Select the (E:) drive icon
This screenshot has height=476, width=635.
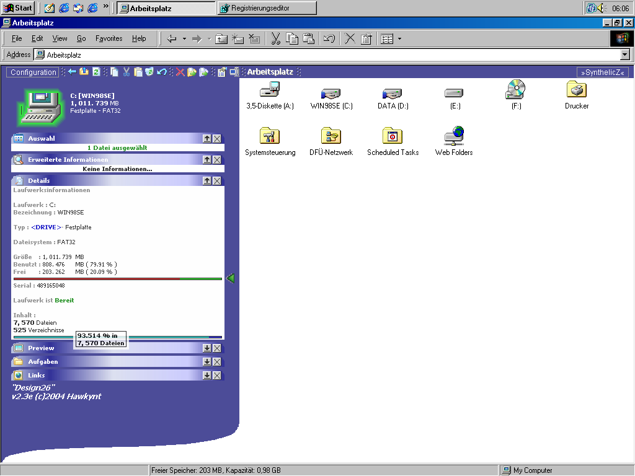(x=454, y=93)
